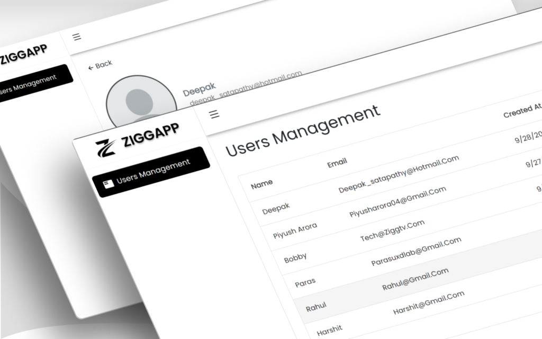Click the Rahul name cell
This screenshot has width=542, height=339.
(x=316, y=307)
